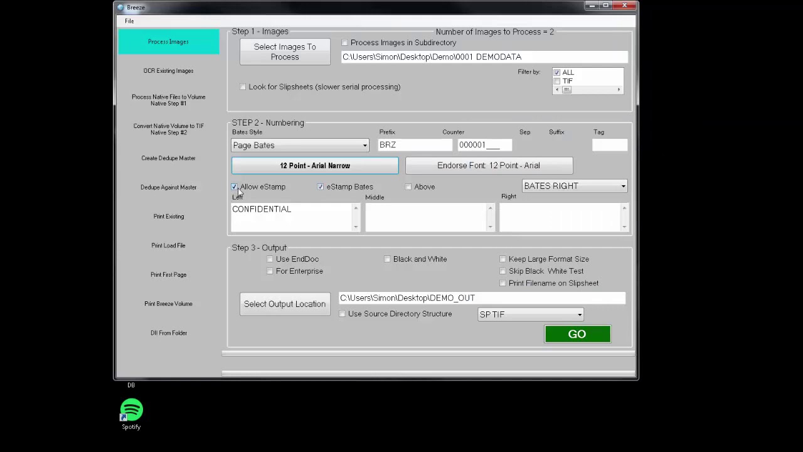Enable Keep Large Format Size

click(x=503, y=259)
